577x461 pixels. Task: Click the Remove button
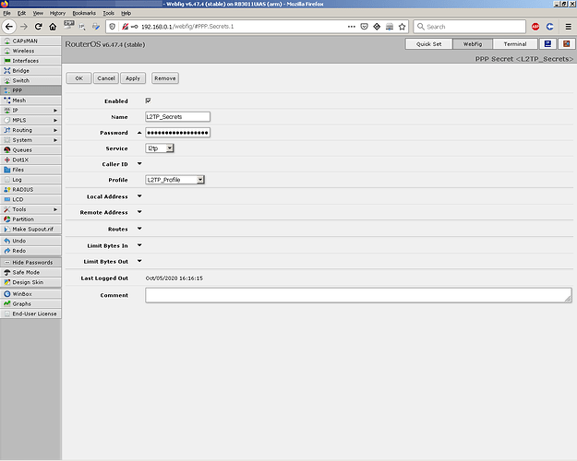(165, 78)
